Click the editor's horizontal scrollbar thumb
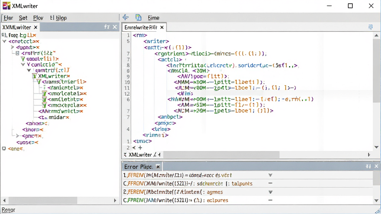The image size is (381, 214). 221,155
